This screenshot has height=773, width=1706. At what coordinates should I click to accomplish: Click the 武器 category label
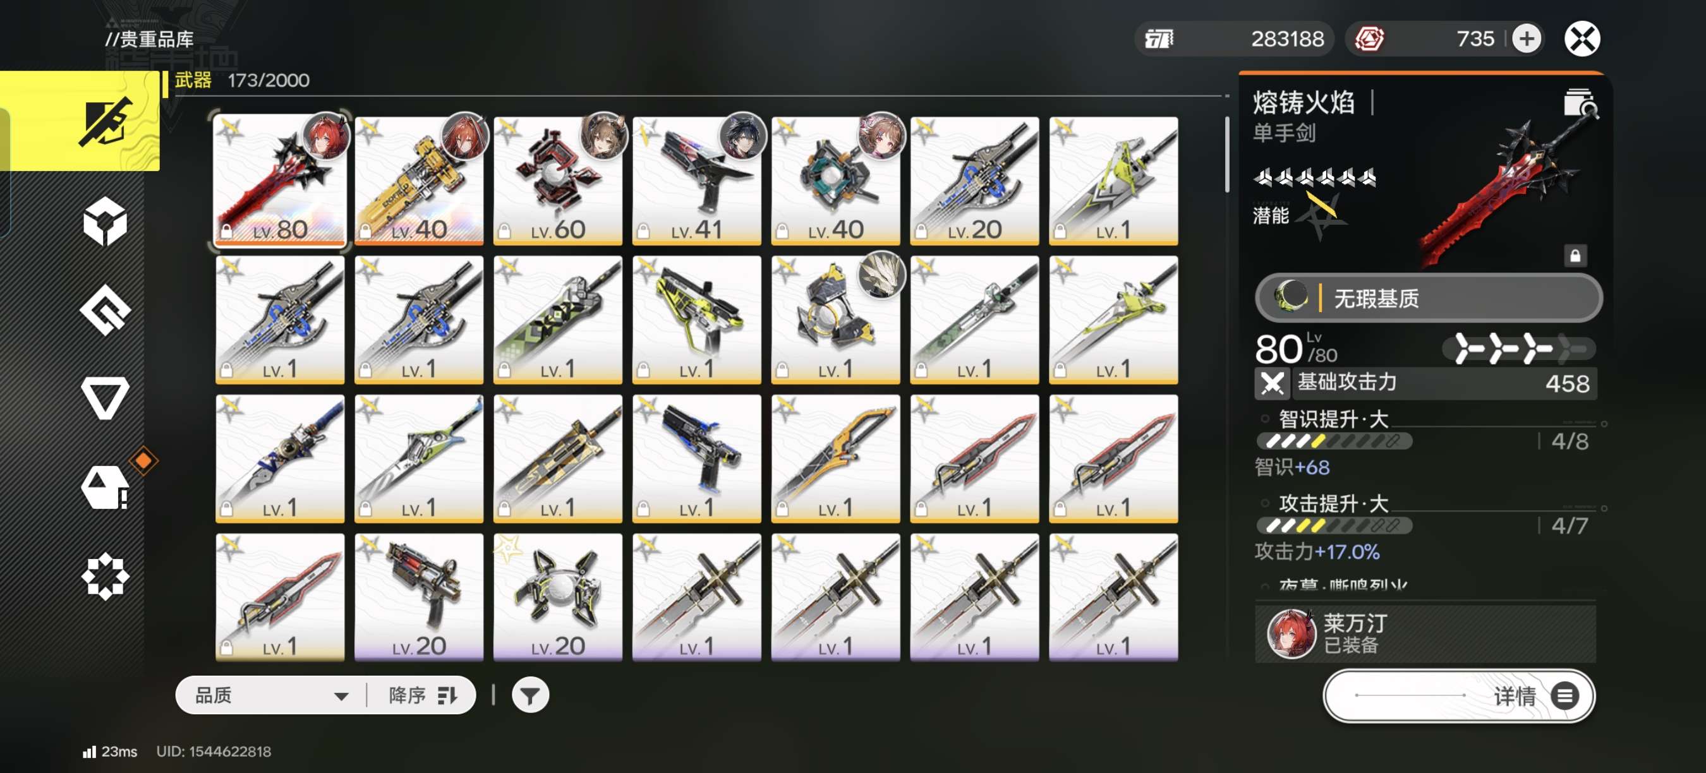tap(193, 80)
